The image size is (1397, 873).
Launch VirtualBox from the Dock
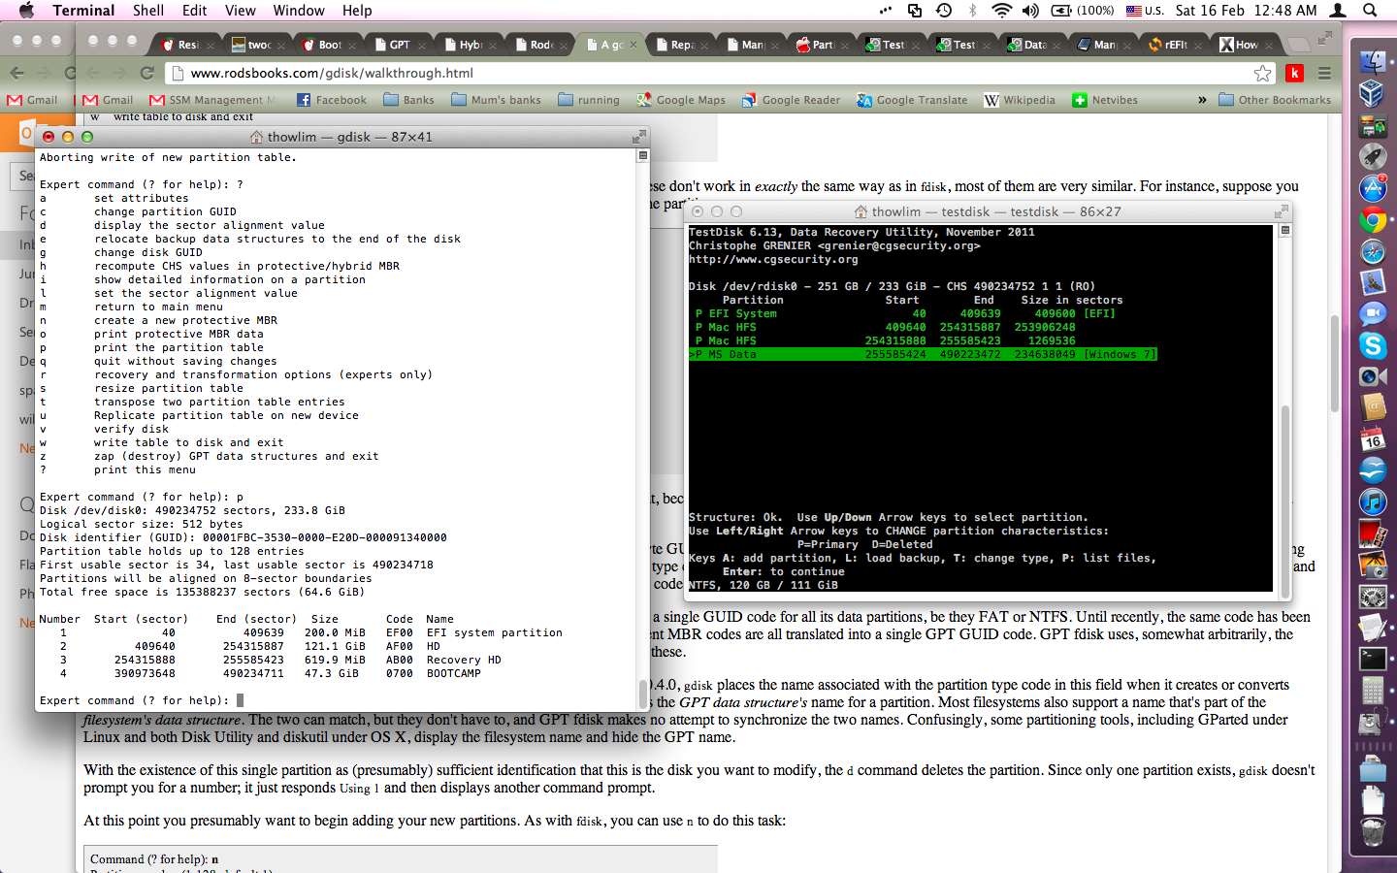1372,94
